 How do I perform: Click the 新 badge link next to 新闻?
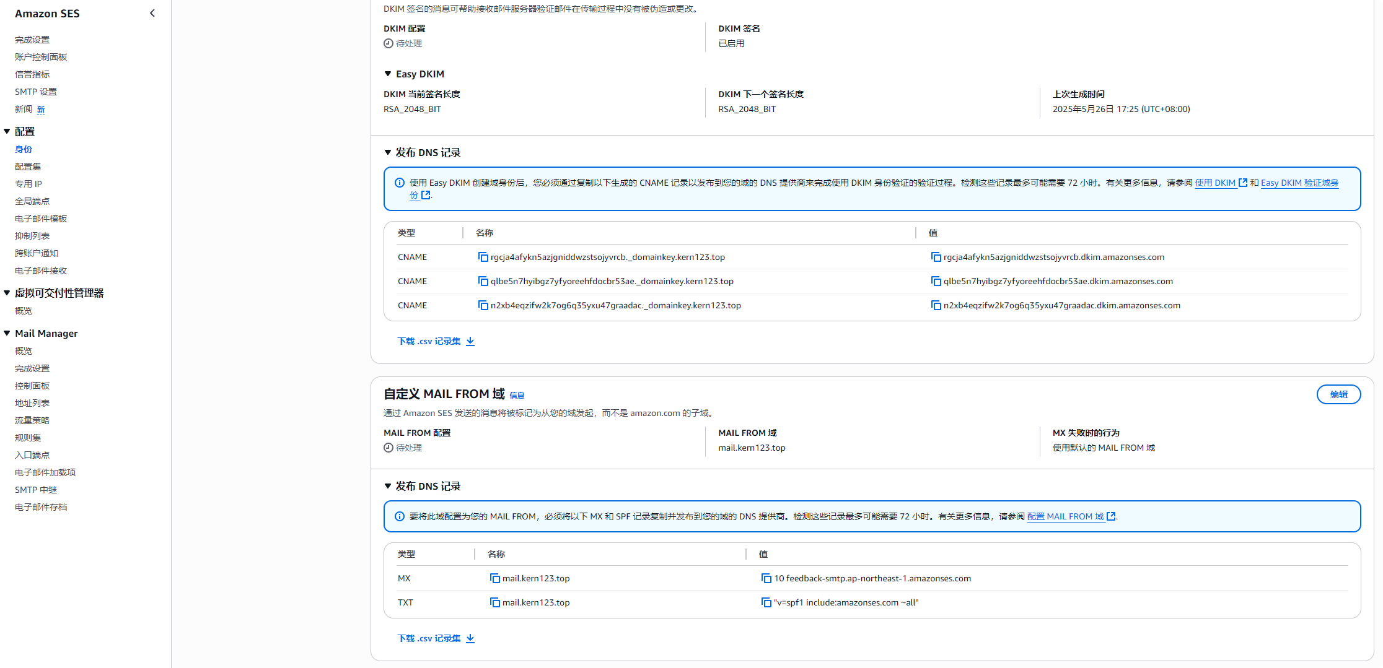(41, 110)
